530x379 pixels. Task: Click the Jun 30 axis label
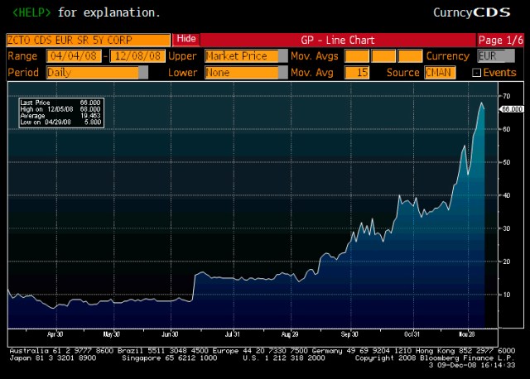pos(170,334)
